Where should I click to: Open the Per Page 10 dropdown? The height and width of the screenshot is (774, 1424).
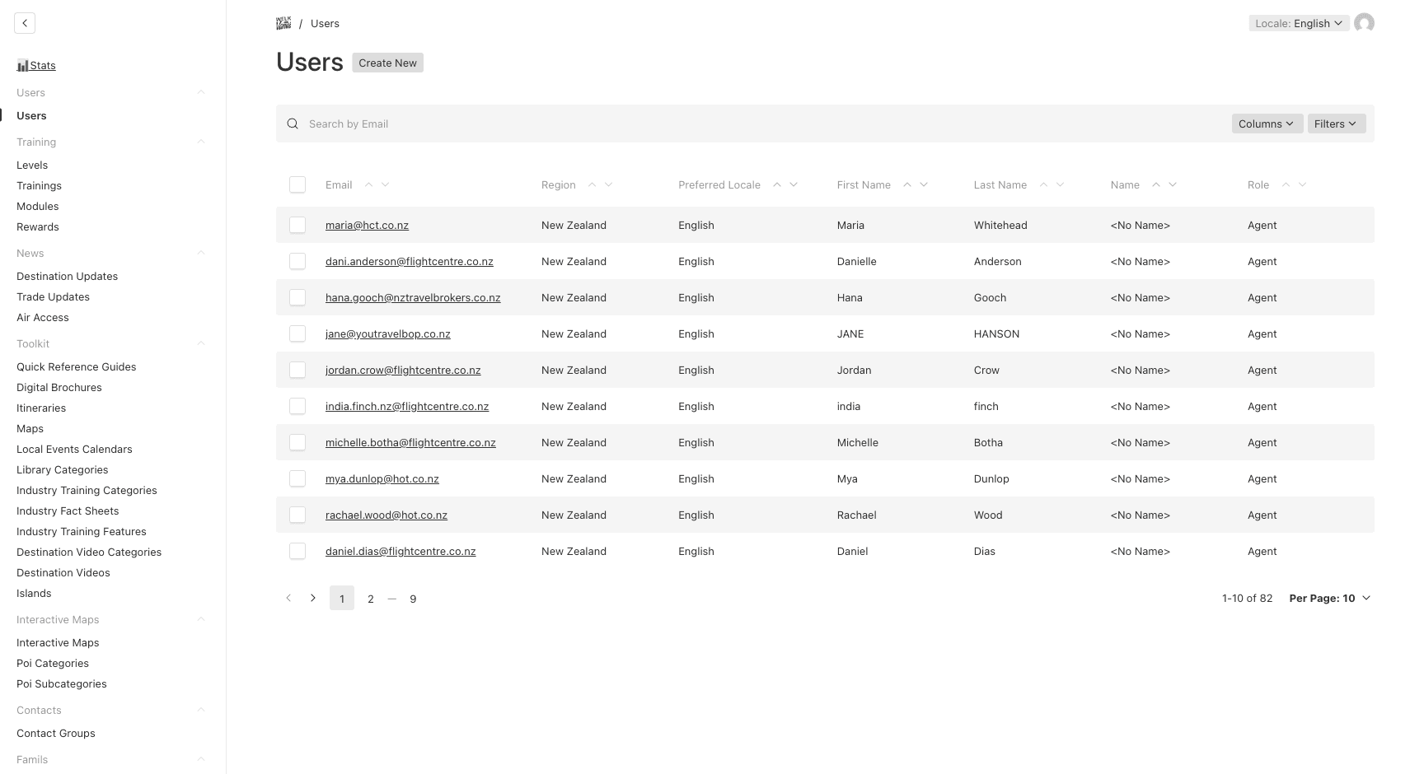point(1329,598)
